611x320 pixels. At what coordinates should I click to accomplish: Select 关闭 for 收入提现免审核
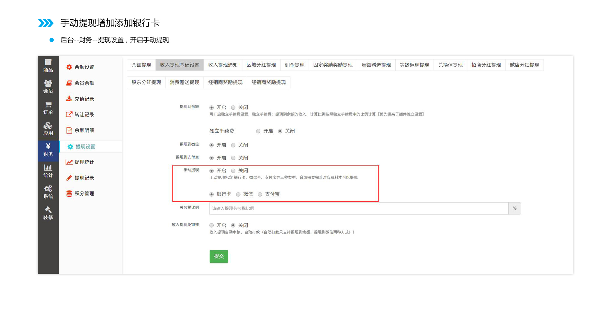click(x=233, y=225)
